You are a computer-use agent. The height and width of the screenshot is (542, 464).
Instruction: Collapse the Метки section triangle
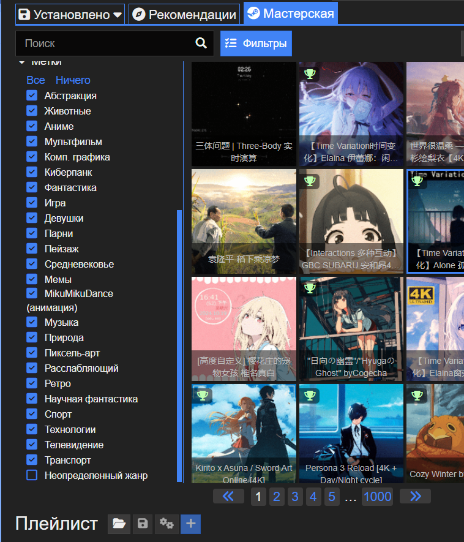[22, 62]
